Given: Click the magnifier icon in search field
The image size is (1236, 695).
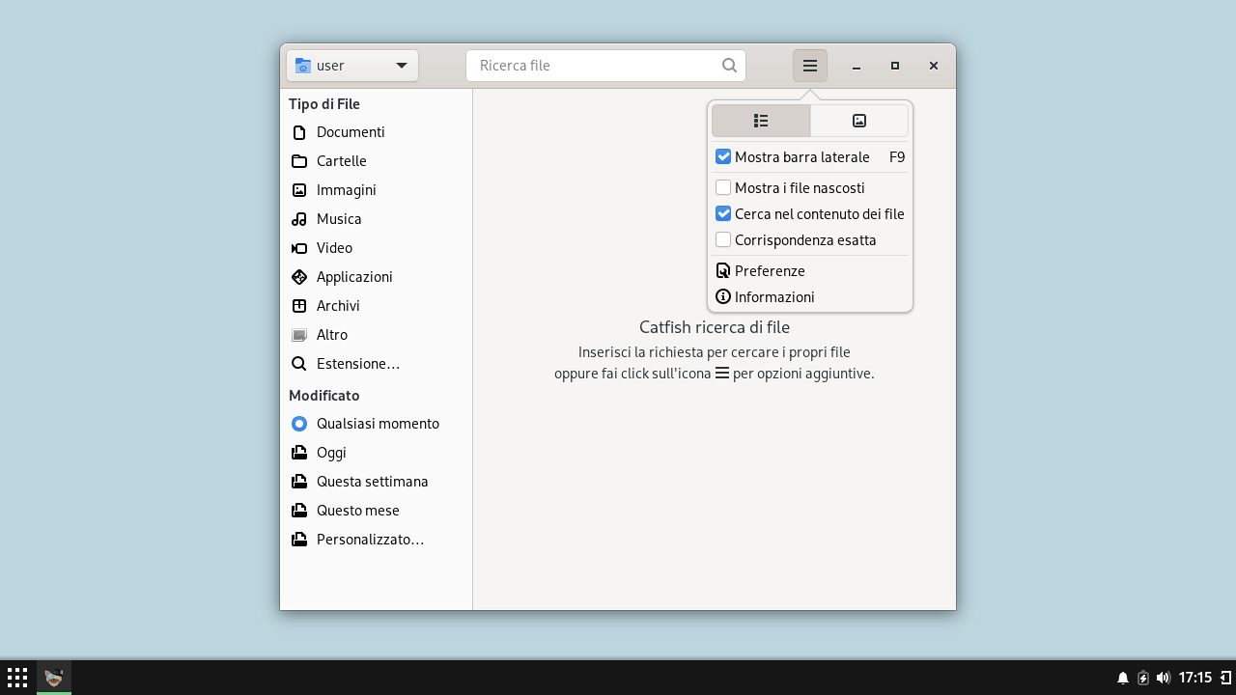Looking at the screenshot, I should (729, 66).
